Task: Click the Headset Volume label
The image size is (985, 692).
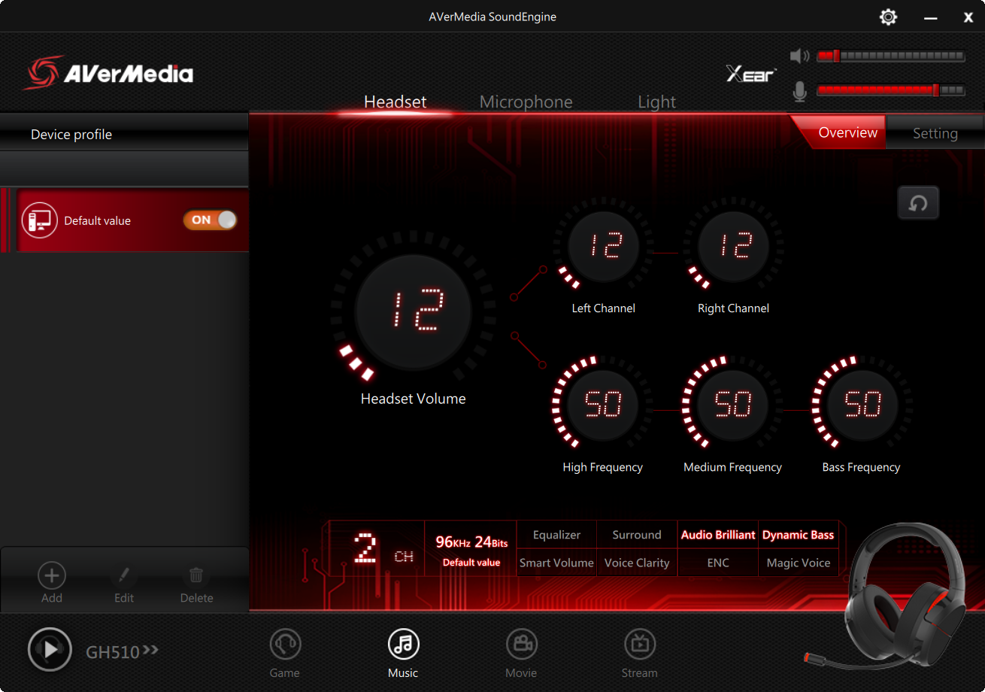Action: pos(414,399)
